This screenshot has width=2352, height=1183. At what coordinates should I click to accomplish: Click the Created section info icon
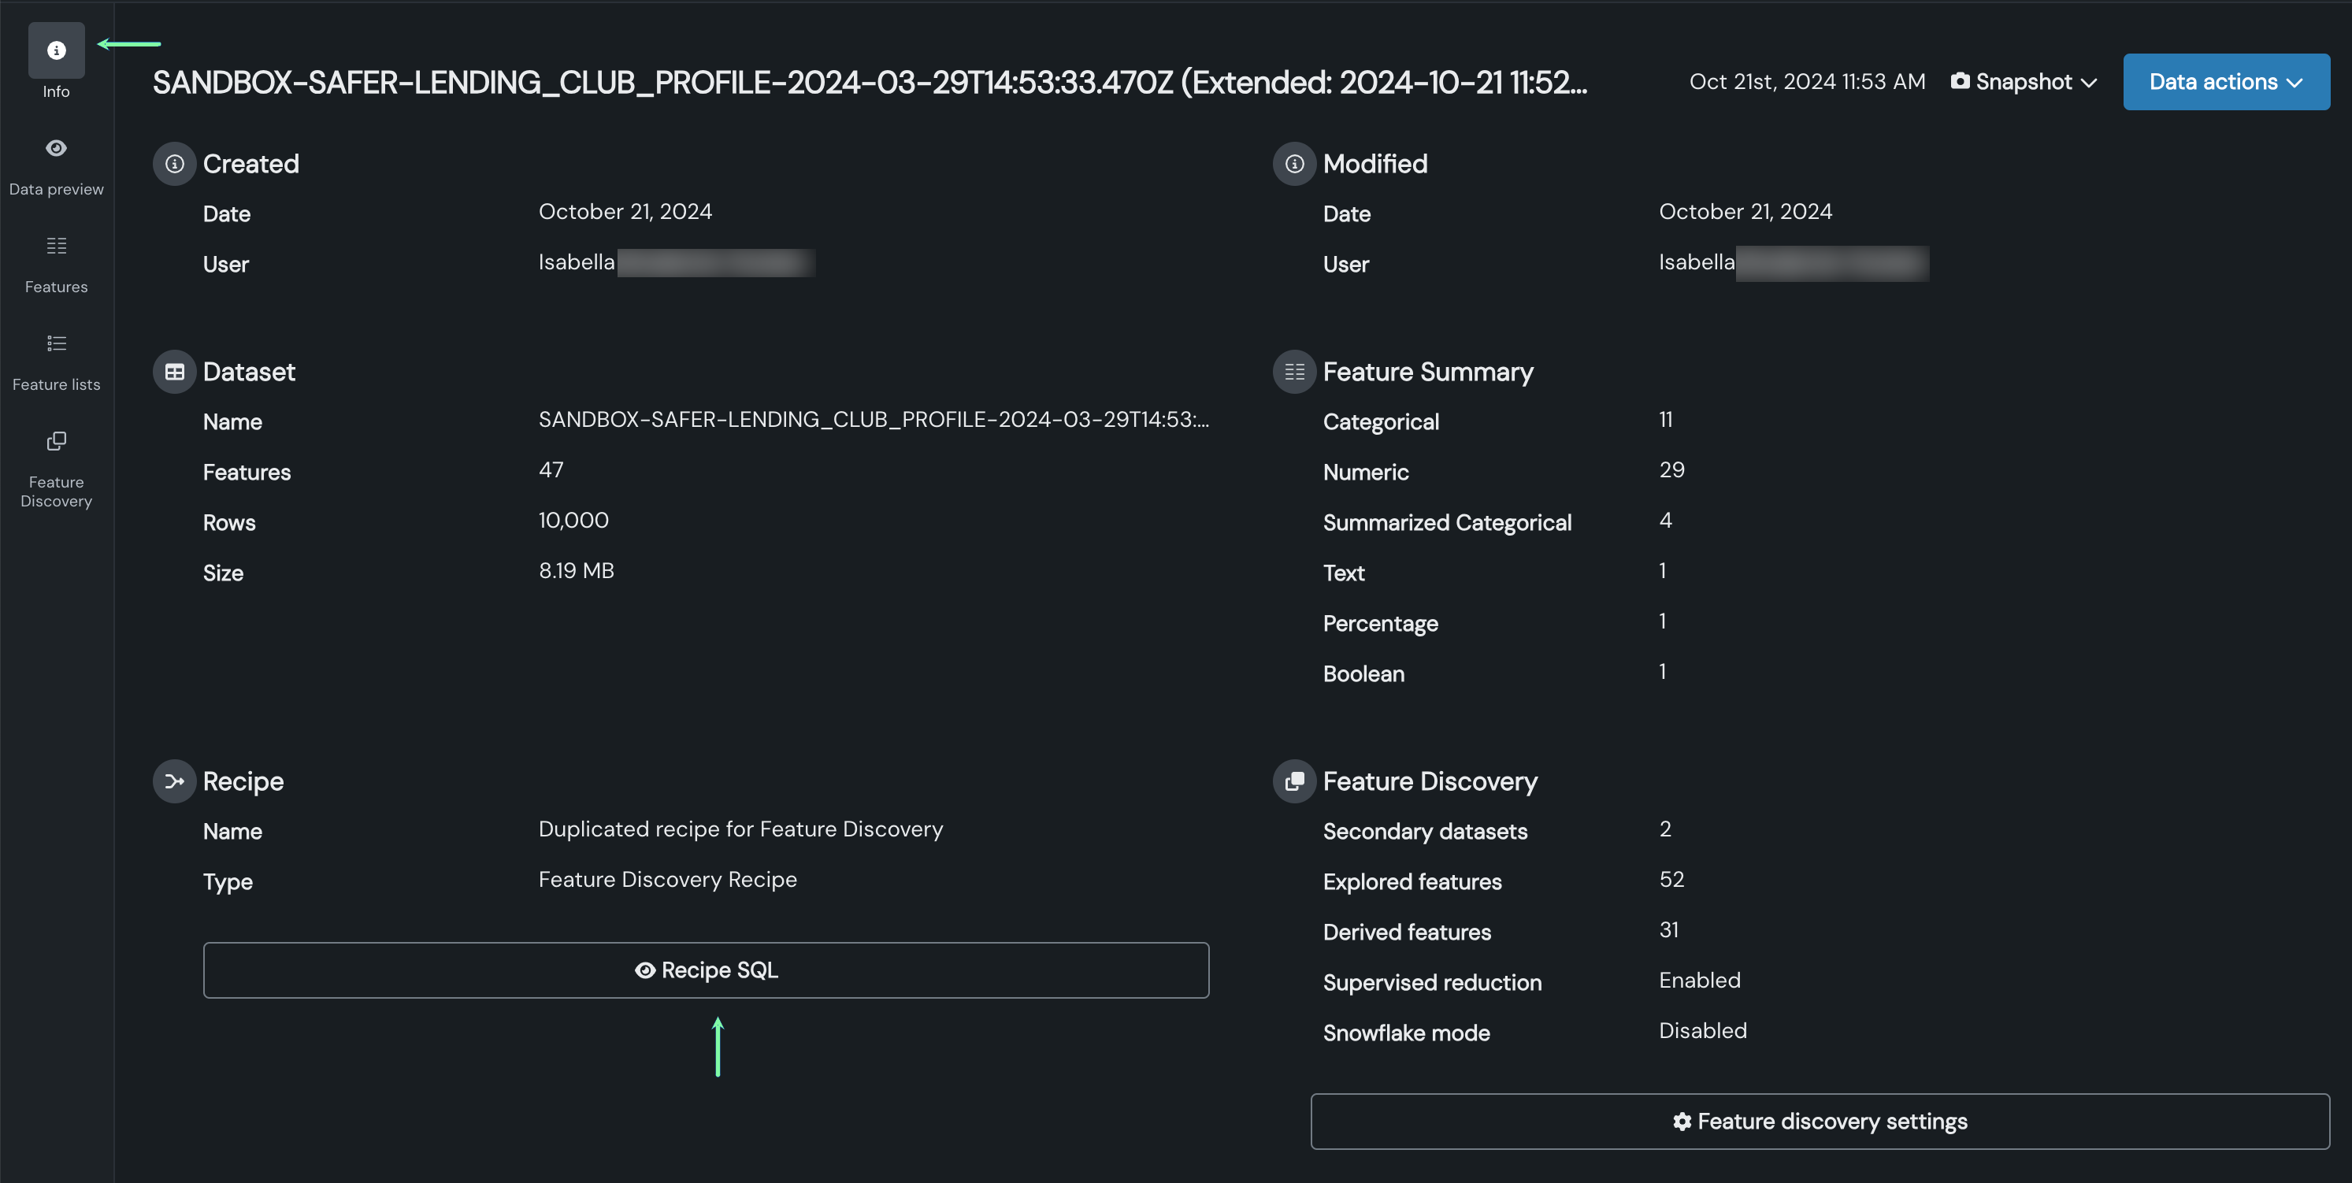[x=174, y=163]
